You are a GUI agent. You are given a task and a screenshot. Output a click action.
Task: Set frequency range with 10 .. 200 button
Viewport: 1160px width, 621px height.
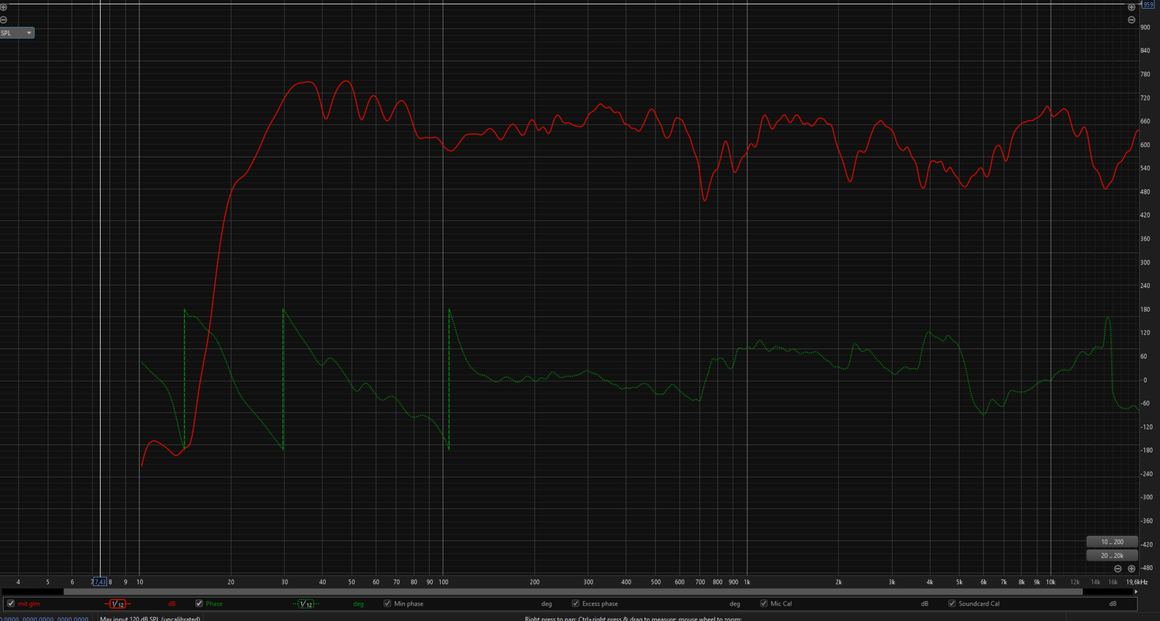coord(1112,542)
